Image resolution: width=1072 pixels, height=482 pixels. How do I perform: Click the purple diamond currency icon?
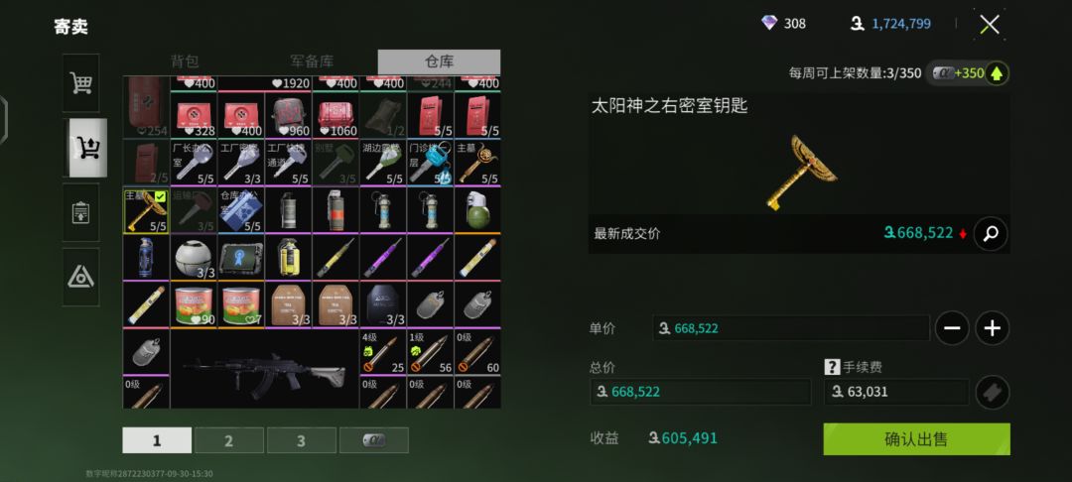pyautogui.click(x=769, y=23)
